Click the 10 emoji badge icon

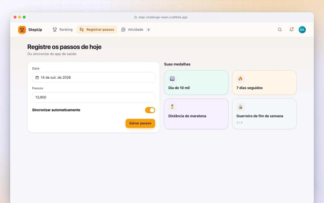172,79
